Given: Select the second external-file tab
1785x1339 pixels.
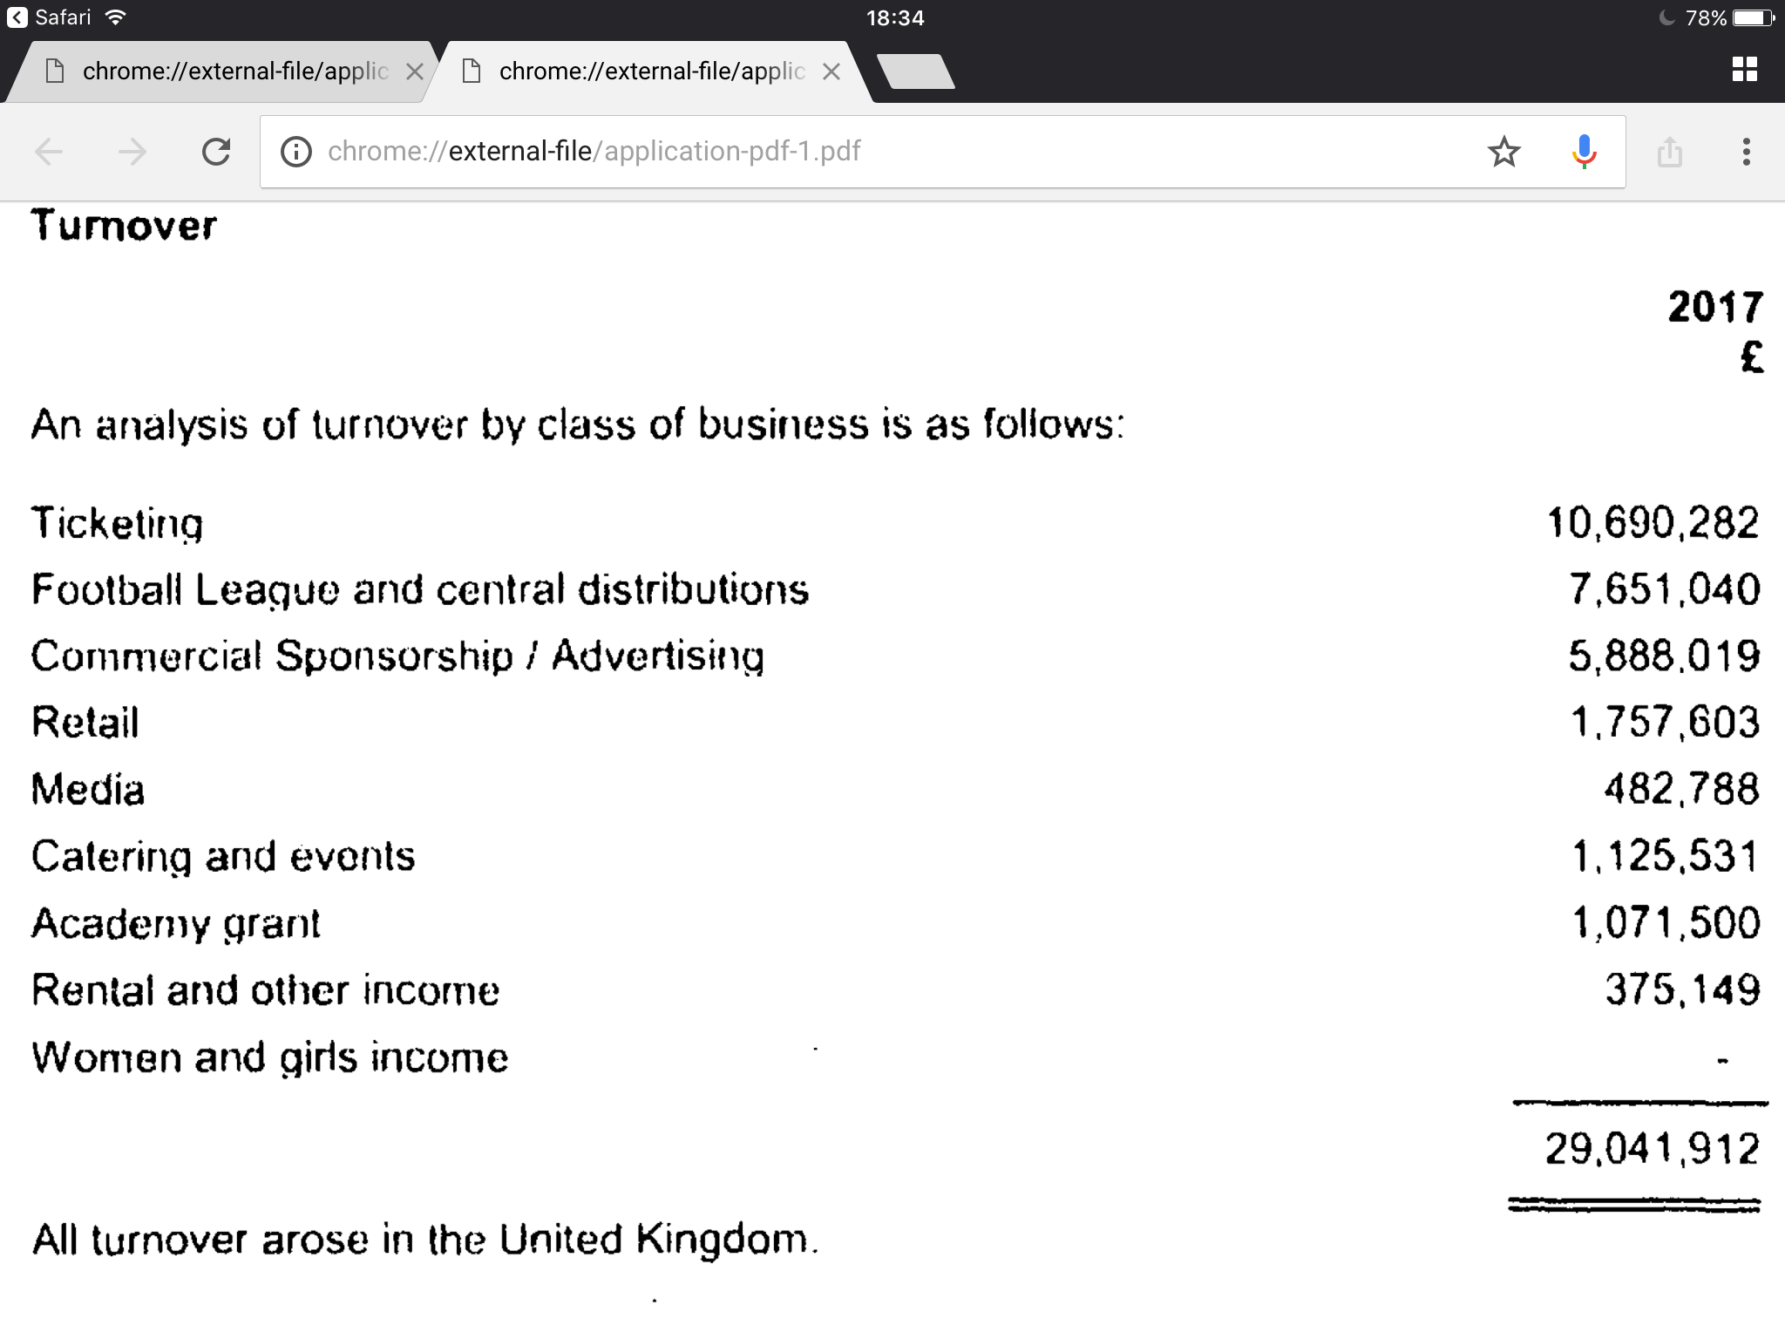Looking at the screenshot, I should click(x=649, y=71).
